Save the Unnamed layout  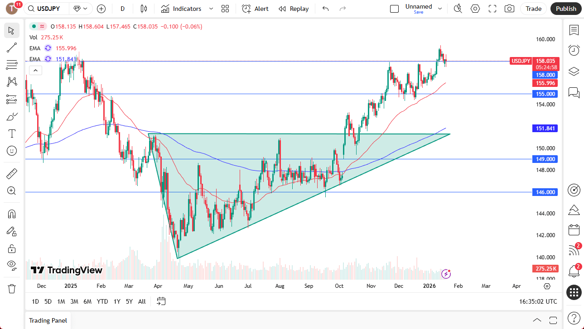[419, 12]
